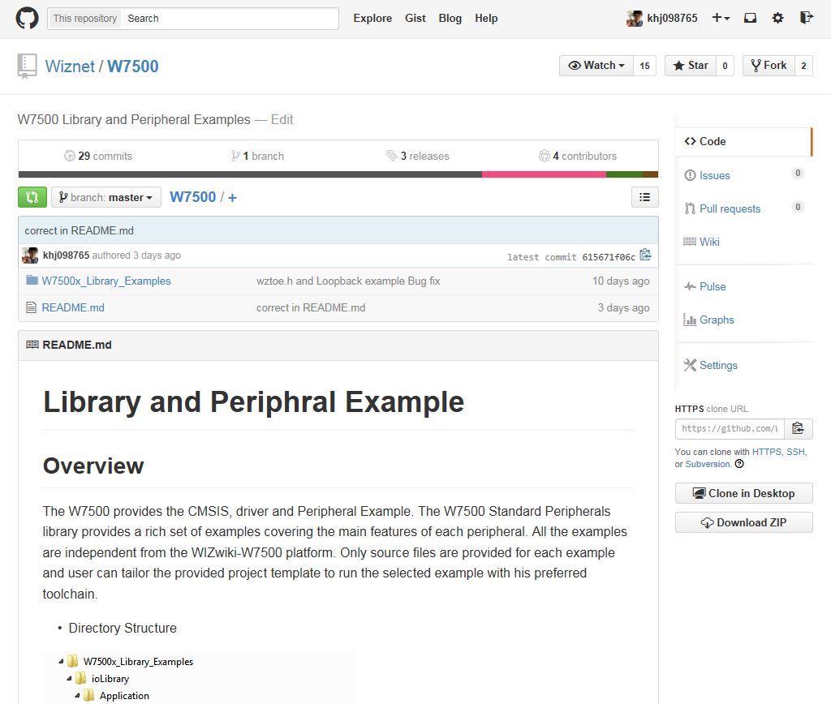
Task: Open Gist in top navigation
Action: 415,18
